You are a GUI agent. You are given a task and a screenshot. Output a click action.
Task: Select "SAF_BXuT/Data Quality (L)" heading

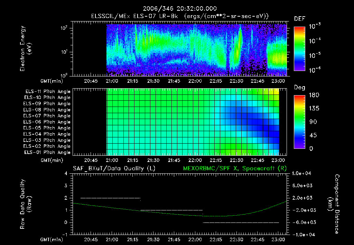click(x=114, y=169)
